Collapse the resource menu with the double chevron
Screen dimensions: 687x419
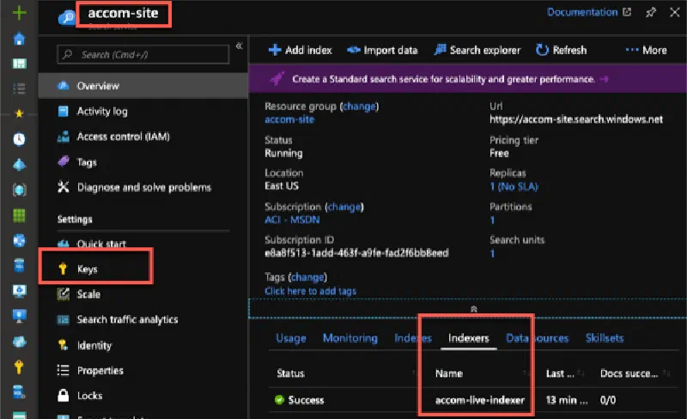click(240, 46)
